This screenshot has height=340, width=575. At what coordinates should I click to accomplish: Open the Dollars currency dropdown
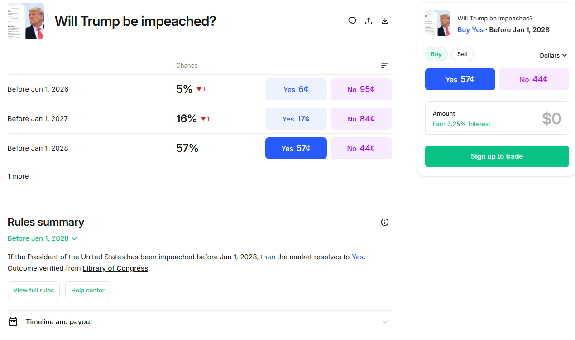pos(553,55)
